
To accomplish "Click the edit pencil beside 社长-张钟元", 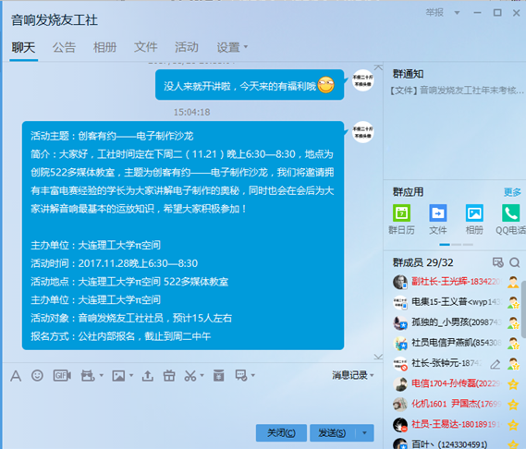I will pyautogui.click(x=495, y=364).
